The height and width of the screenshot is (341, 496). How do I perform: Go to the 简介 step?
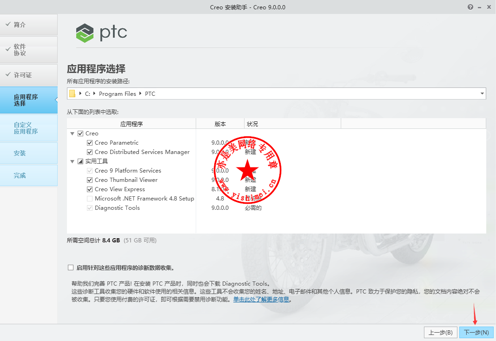coord(29,25)
